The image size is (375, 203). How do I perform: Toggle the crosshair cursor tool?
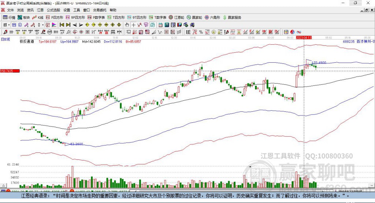click(x=133, y=25)
